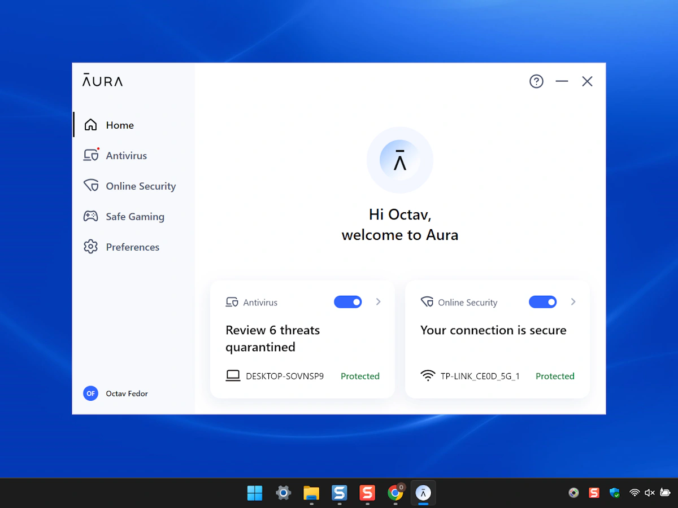Click the Antivirus sidebar icon with red dot

coord(91,155)
